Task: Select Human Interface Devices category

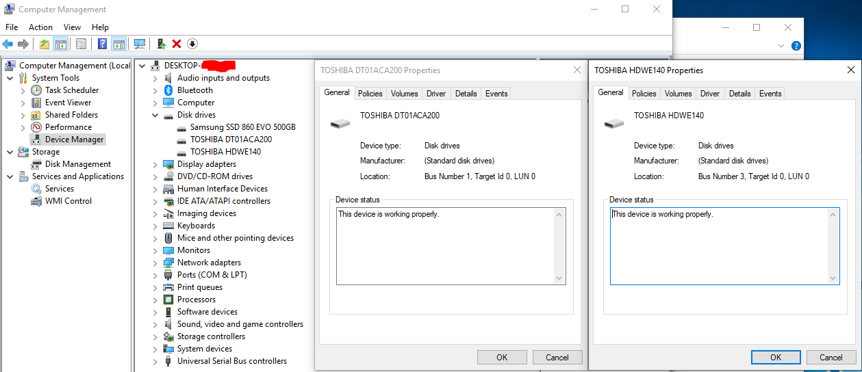Action: tap(222, 189)
